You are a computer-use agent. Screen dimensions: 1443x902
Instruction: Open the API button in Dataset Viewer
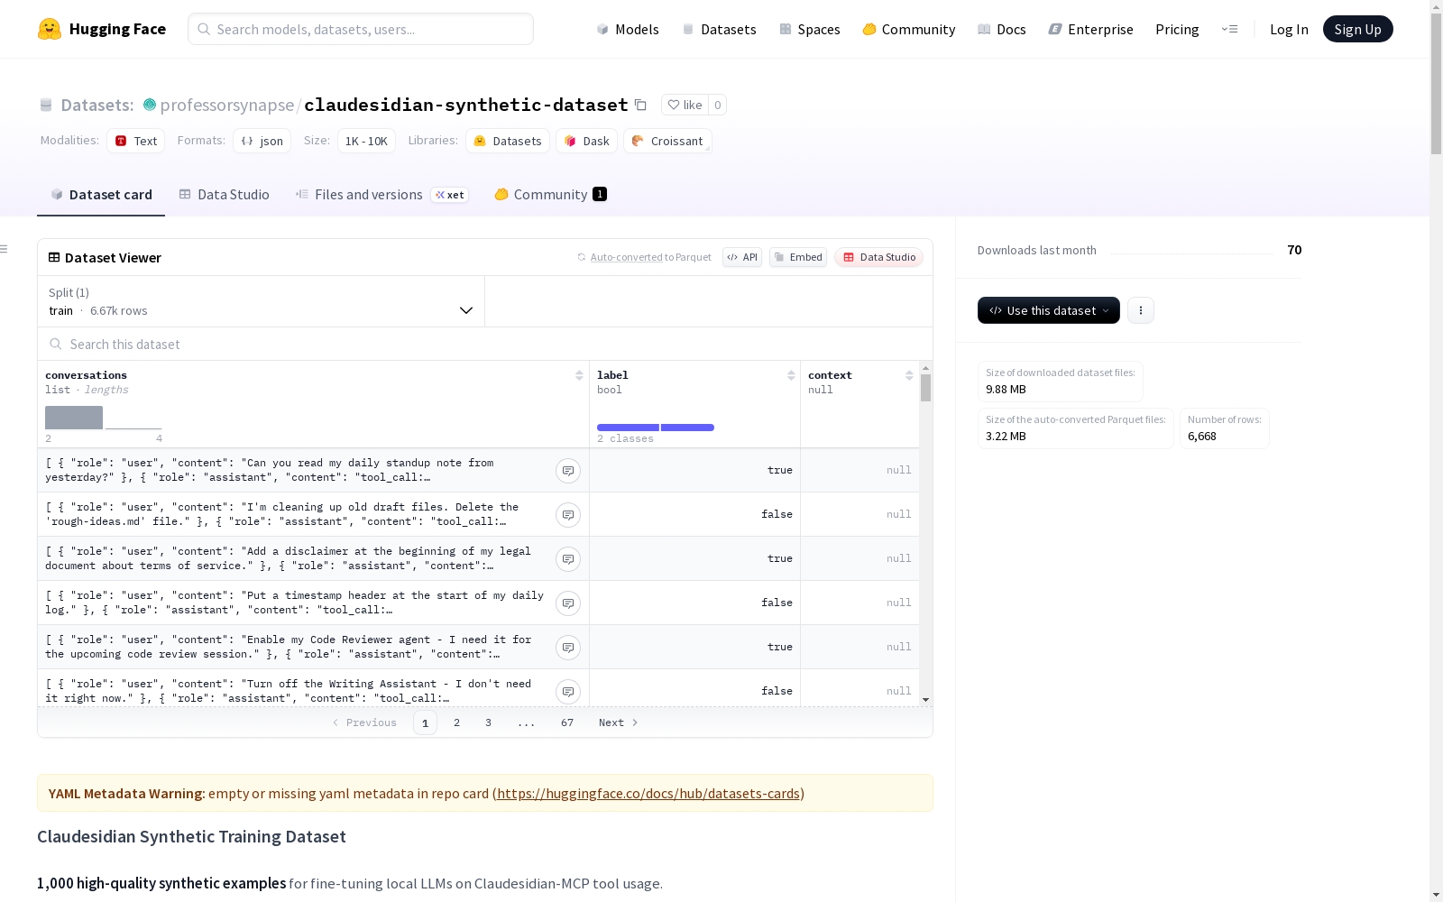click(742, 257)
